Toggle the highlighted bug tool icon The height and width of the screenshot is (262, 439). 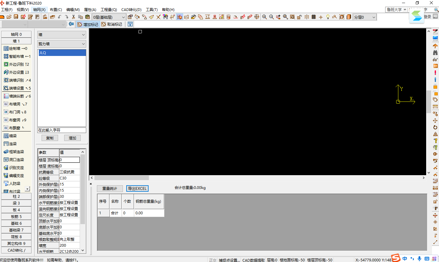pos(179,17)
